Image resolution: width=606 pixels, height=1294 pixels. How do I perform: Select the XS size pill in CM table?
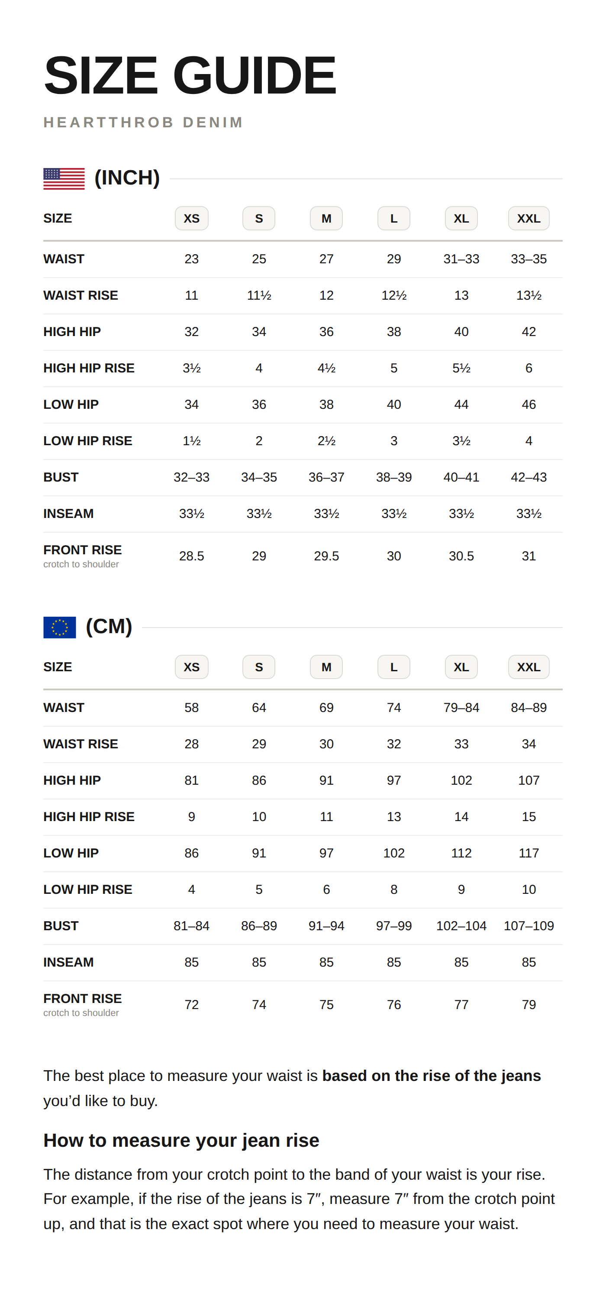tap(191, 666)
